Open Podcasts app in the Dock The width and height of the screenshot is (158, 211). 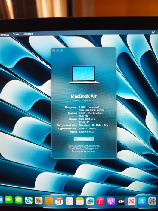[x=111, y=201]
